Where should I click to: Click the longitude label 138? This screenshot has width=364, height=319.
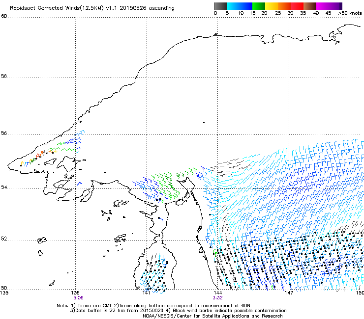[x=75, y=292]
